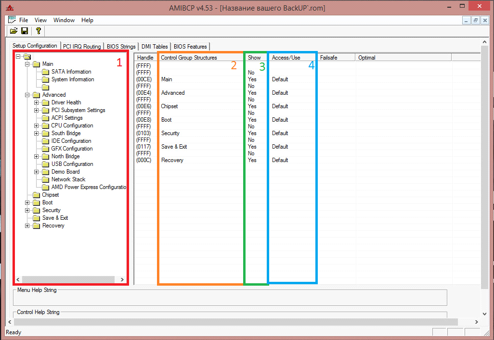Click the Open file icon in the toolbar
The height and width of the screenshot is (340, 494).
[x=13, y=30]
